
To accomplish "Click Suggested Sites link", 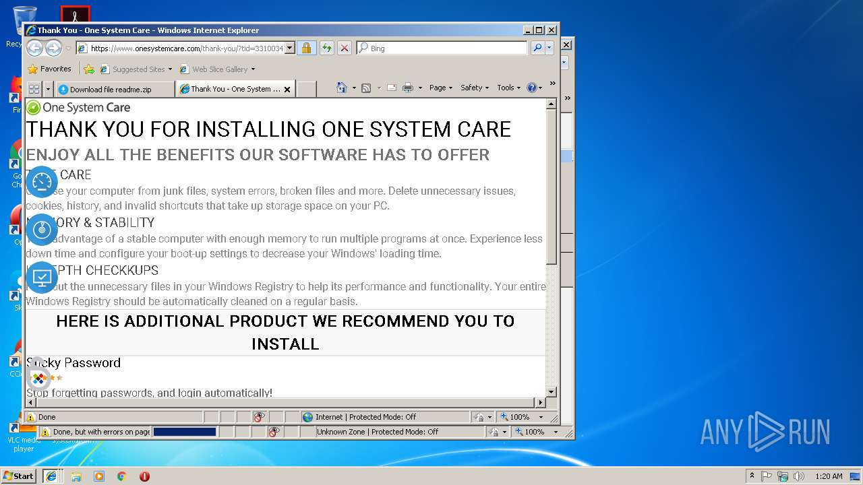I will click(x=138, y=69).
